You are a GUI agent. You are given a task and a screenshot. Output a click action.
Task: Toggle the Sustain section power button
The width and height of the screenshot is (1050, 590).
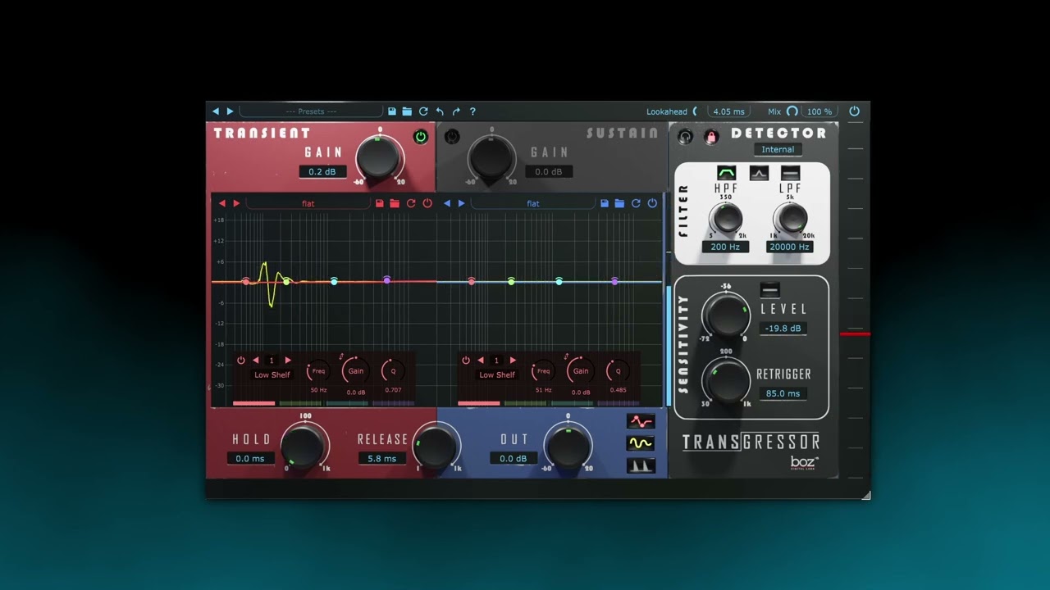[452, 137]
